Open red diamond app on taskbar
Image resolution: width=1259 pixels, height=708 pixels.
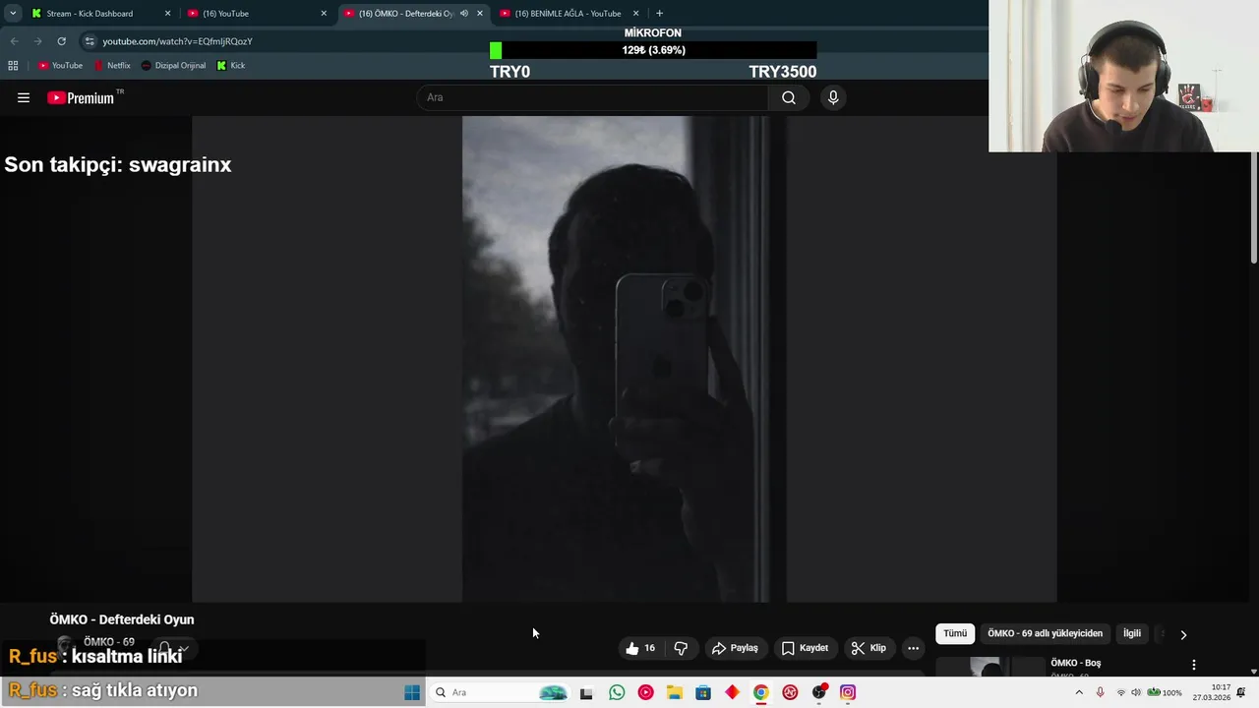(x=732, y=692)
